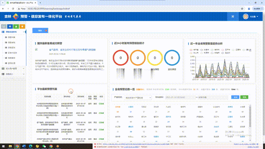Close the home tab via its red X

pyautogui.click(x=46, y=31)
